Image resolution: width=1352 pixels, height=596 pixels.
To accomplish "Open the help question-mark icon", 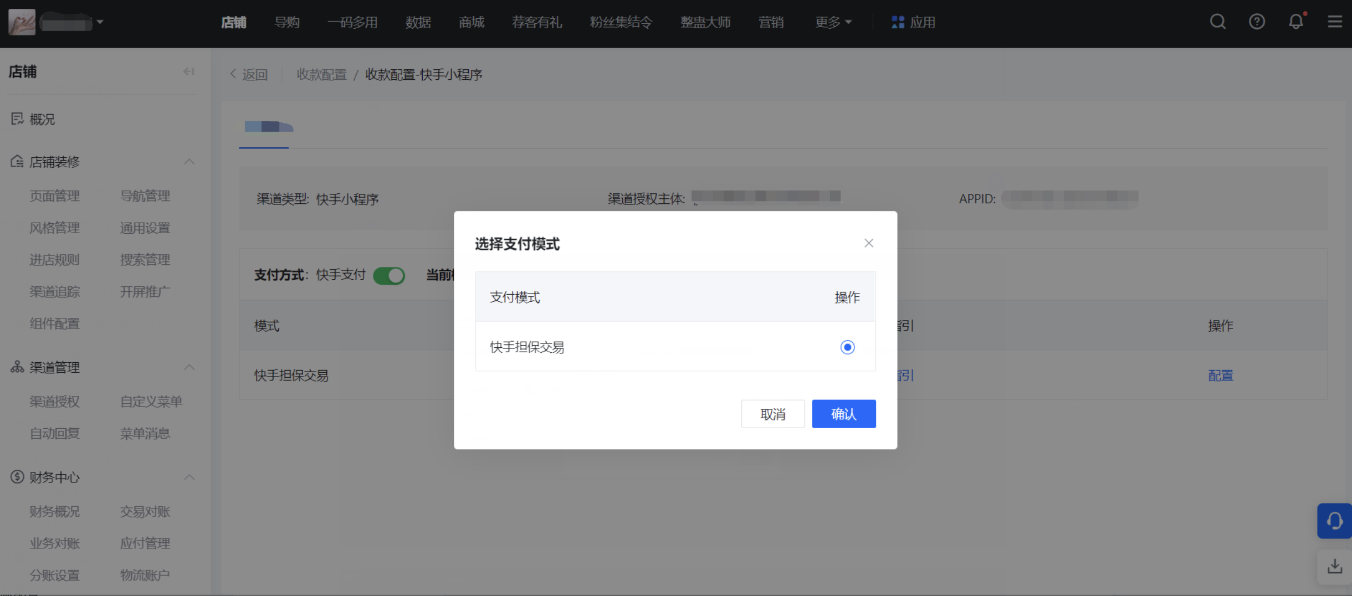I will coord(1257,22).
